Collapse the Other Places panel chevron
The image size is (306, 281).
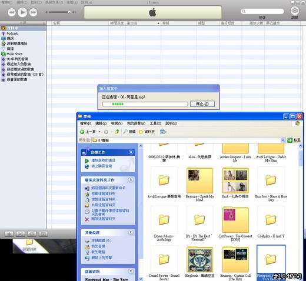pyautogui.click(x=131, y=232)
